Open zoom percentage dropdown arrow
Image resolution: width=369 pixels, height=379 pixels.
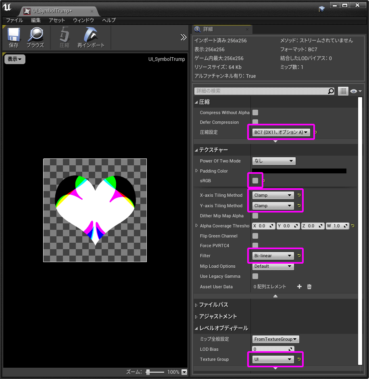184,372
